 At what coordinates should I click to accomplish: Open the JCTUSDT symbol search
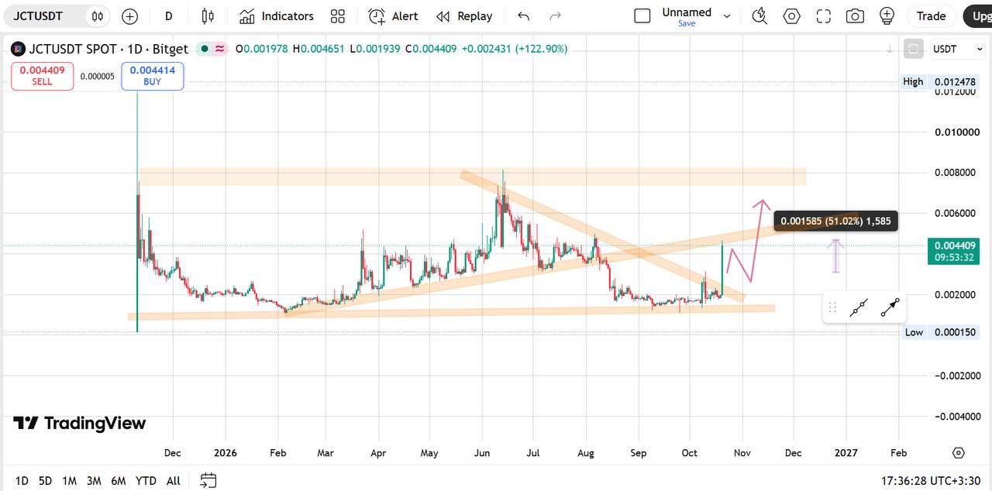(x=38, y=15)
